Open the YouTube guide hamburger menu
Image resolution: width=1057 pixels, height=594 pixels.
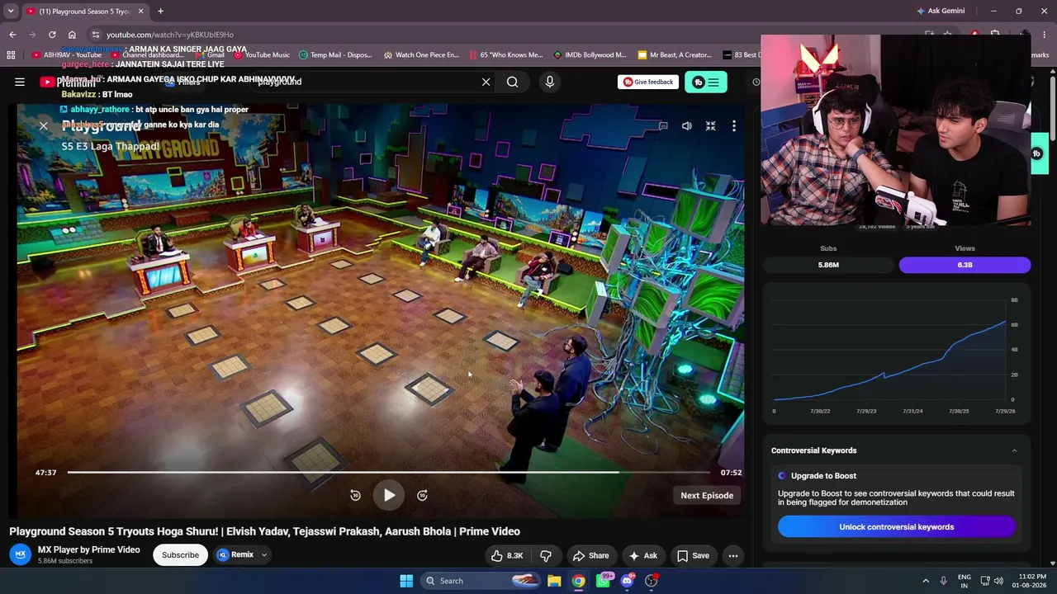click(20, 82)
